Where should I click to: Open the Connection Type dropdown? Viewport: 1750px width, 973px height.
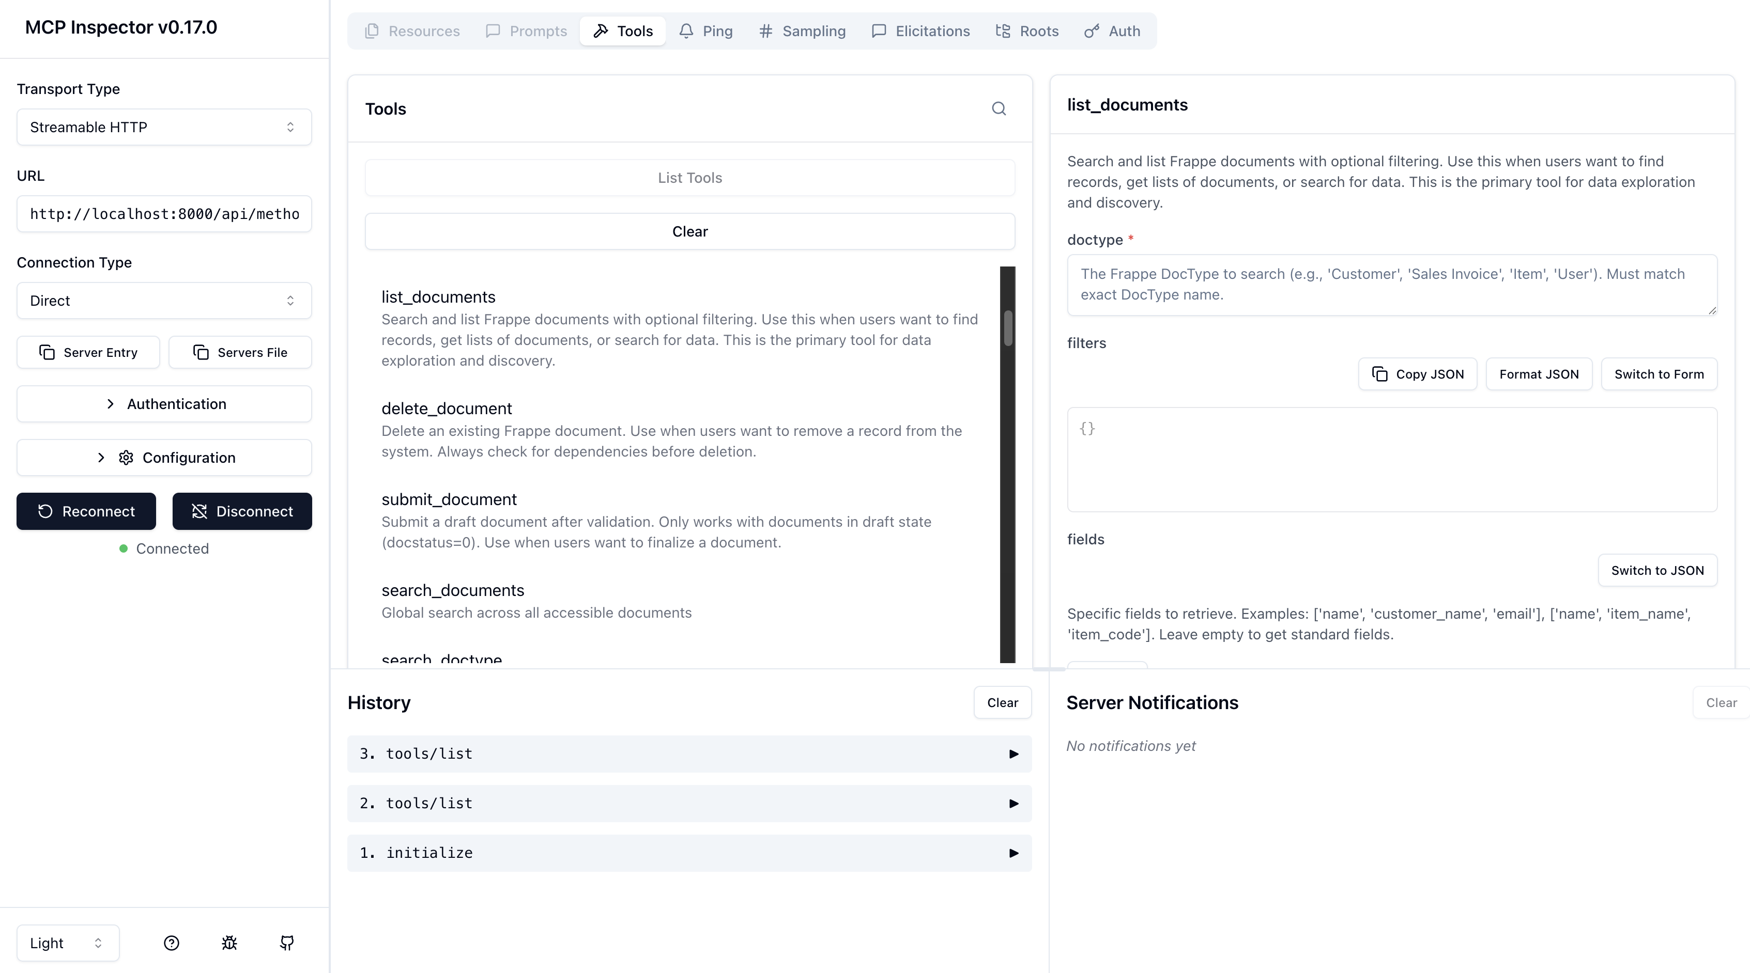pyautogui.click(x=164, y=301)
